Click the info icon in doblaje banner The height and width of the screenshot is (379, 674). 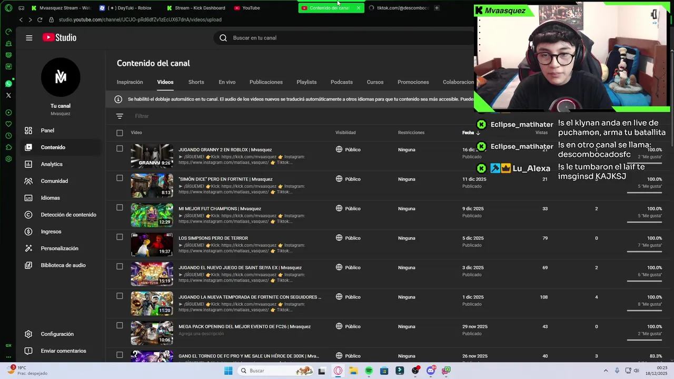(x=118, y=99)
